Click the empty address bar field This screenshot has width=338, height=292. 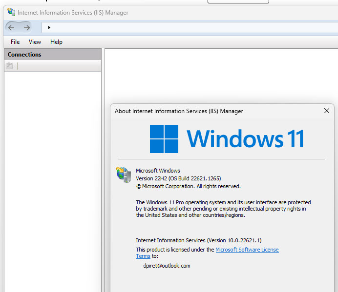pos(190,28)
